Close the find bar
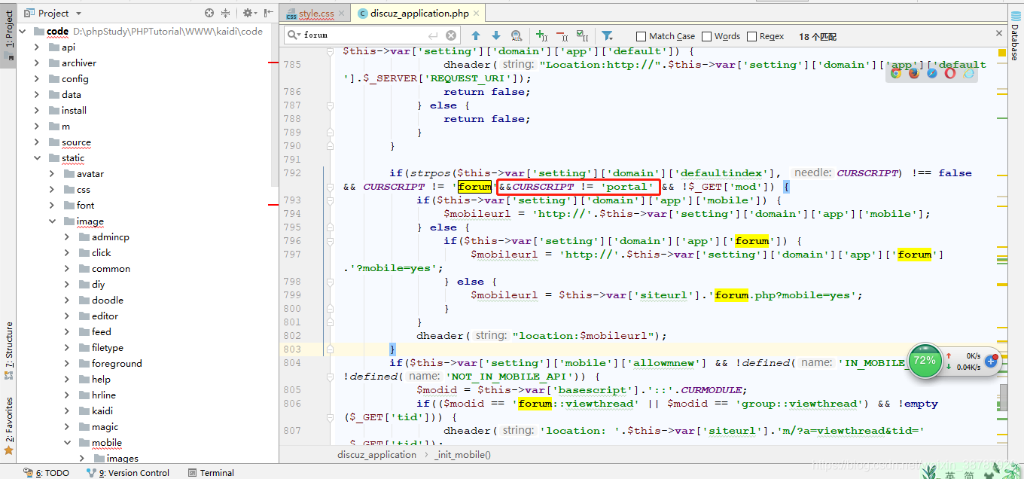The width and height of the screenshot is (1024, 479). pos(998,34)
